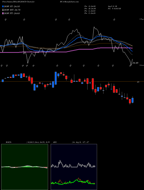Select the 'DOW ST: 24.53' legend label
Viewport: 144px width, 190px height.
pyautogui.click(x=12, y=6)
